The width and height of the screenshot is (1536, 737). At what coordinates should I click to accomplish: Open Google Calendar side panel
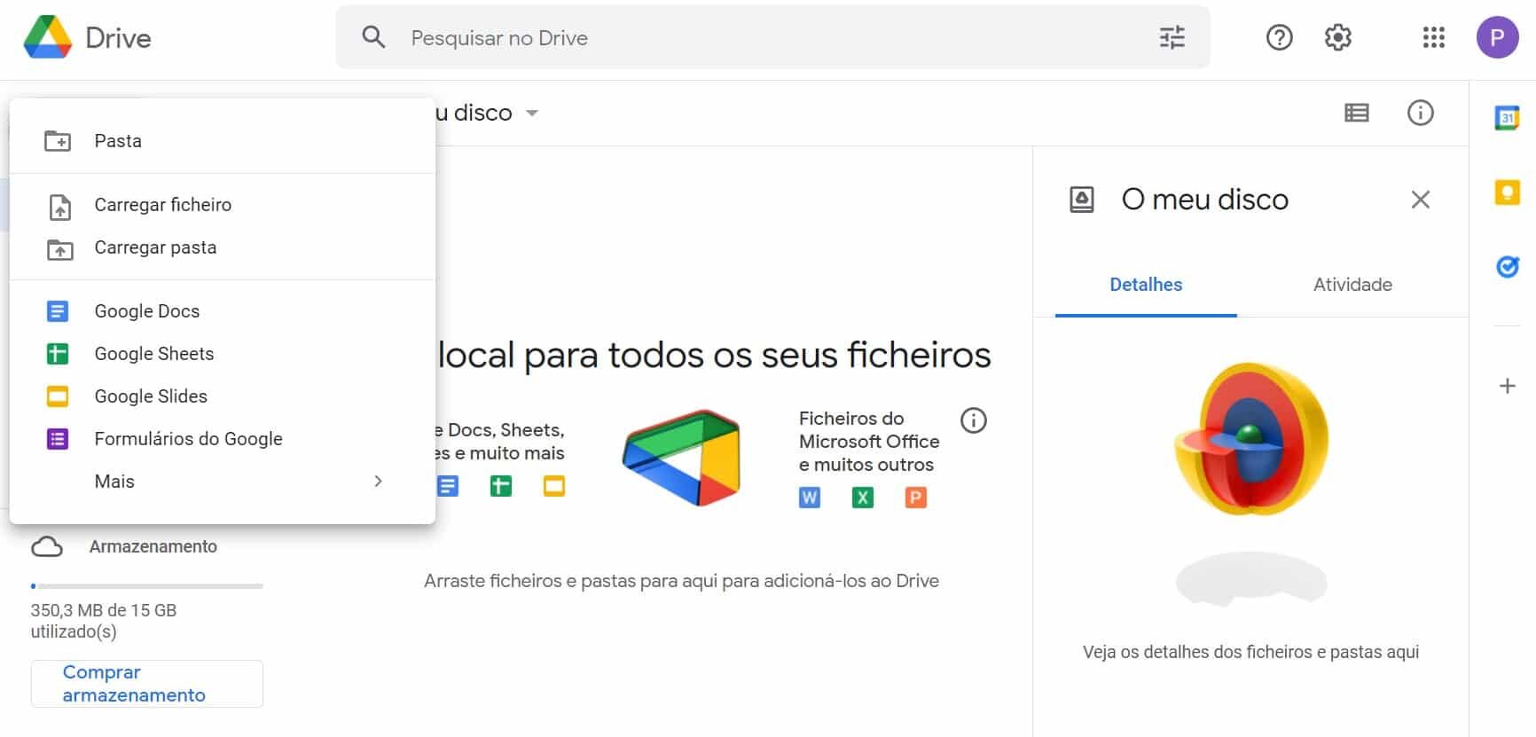pos(1507,118)
